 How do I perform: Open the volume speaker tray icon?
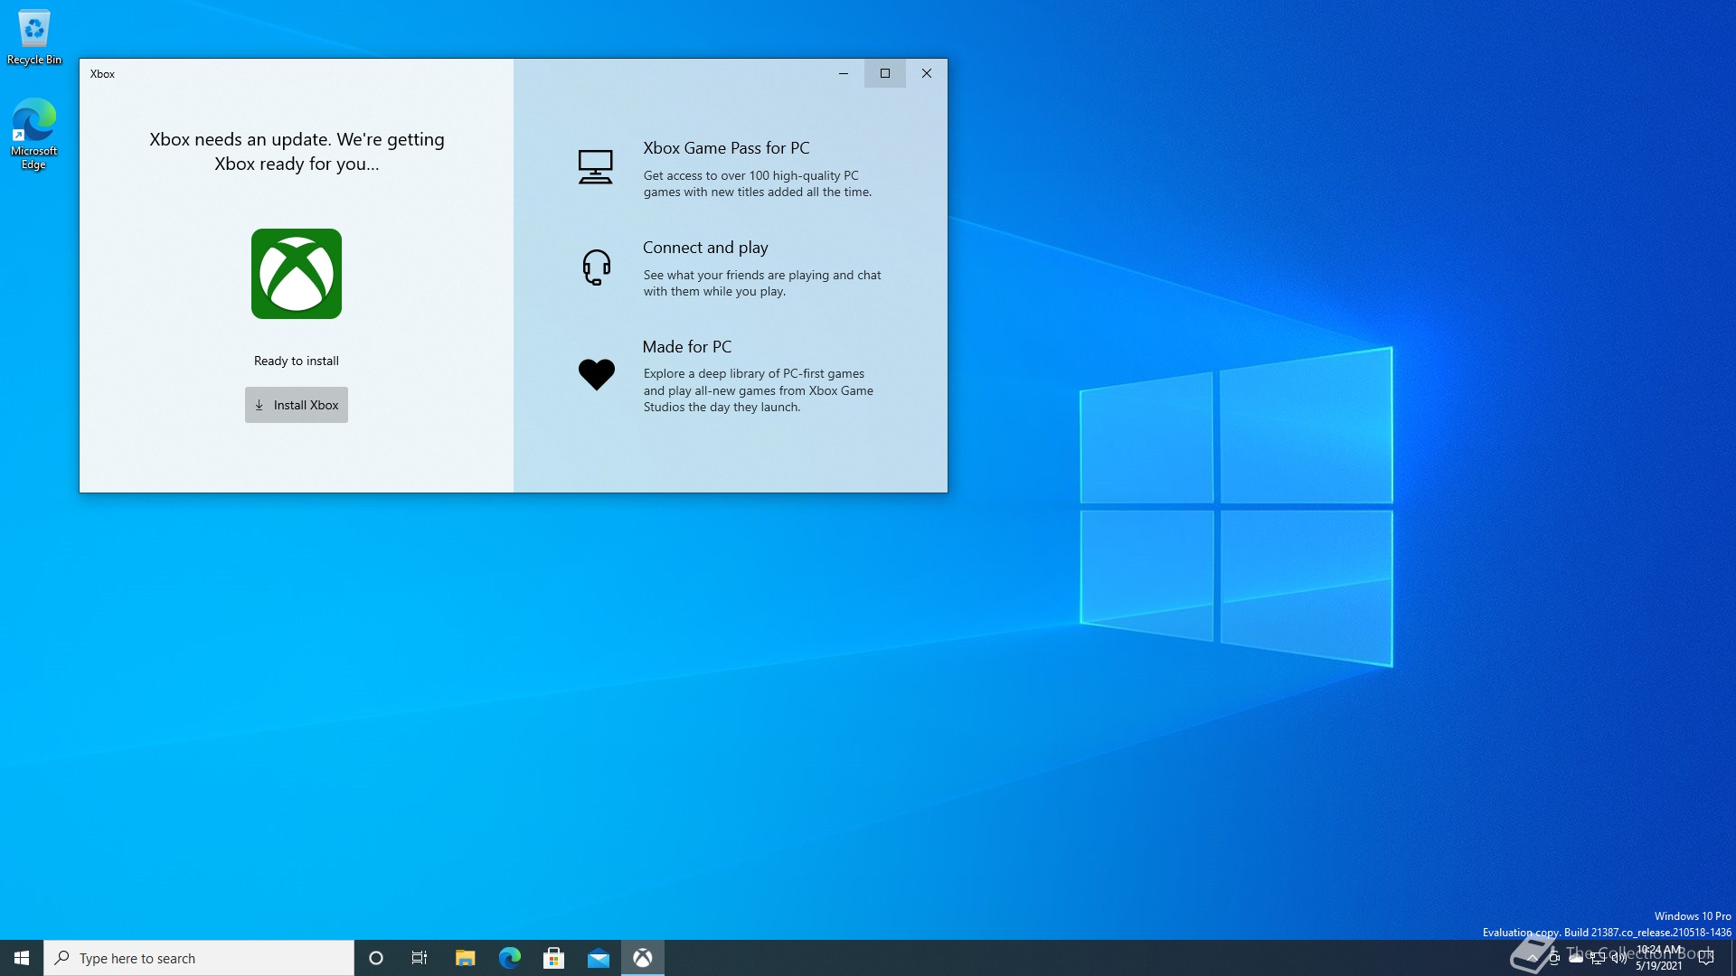coord(1619,958)
